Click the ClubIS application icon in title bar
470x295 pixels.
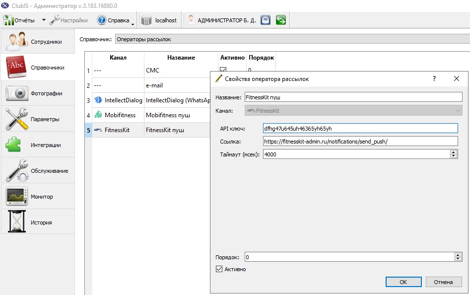(x=5, y=5)
